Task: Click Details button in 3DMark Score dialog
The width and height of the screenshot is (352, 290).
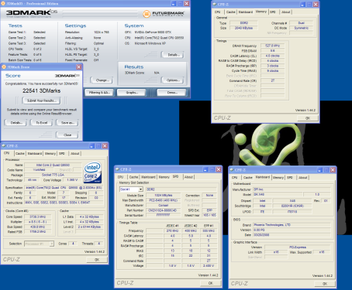Action: (x=16, y=123)
